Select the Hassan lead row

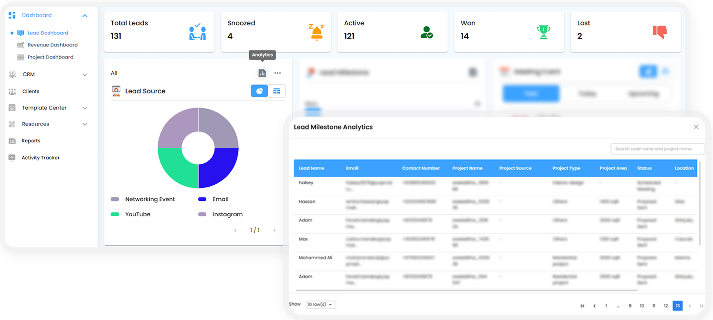pyautogui.click(x=495, y=205)
